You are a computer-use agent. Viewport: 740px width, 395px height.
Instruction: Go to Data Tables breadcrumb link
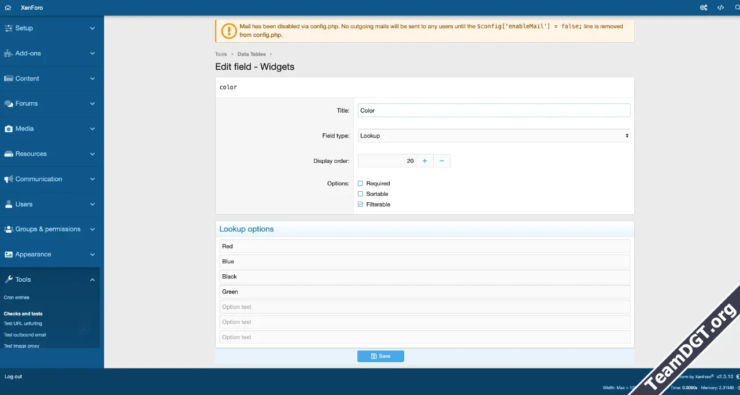click(x=251, y=54)
